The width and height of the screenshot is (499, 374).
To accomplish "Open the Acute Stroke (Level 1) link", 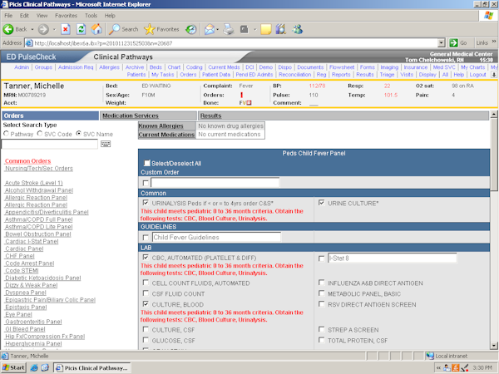I will point(34,183).
